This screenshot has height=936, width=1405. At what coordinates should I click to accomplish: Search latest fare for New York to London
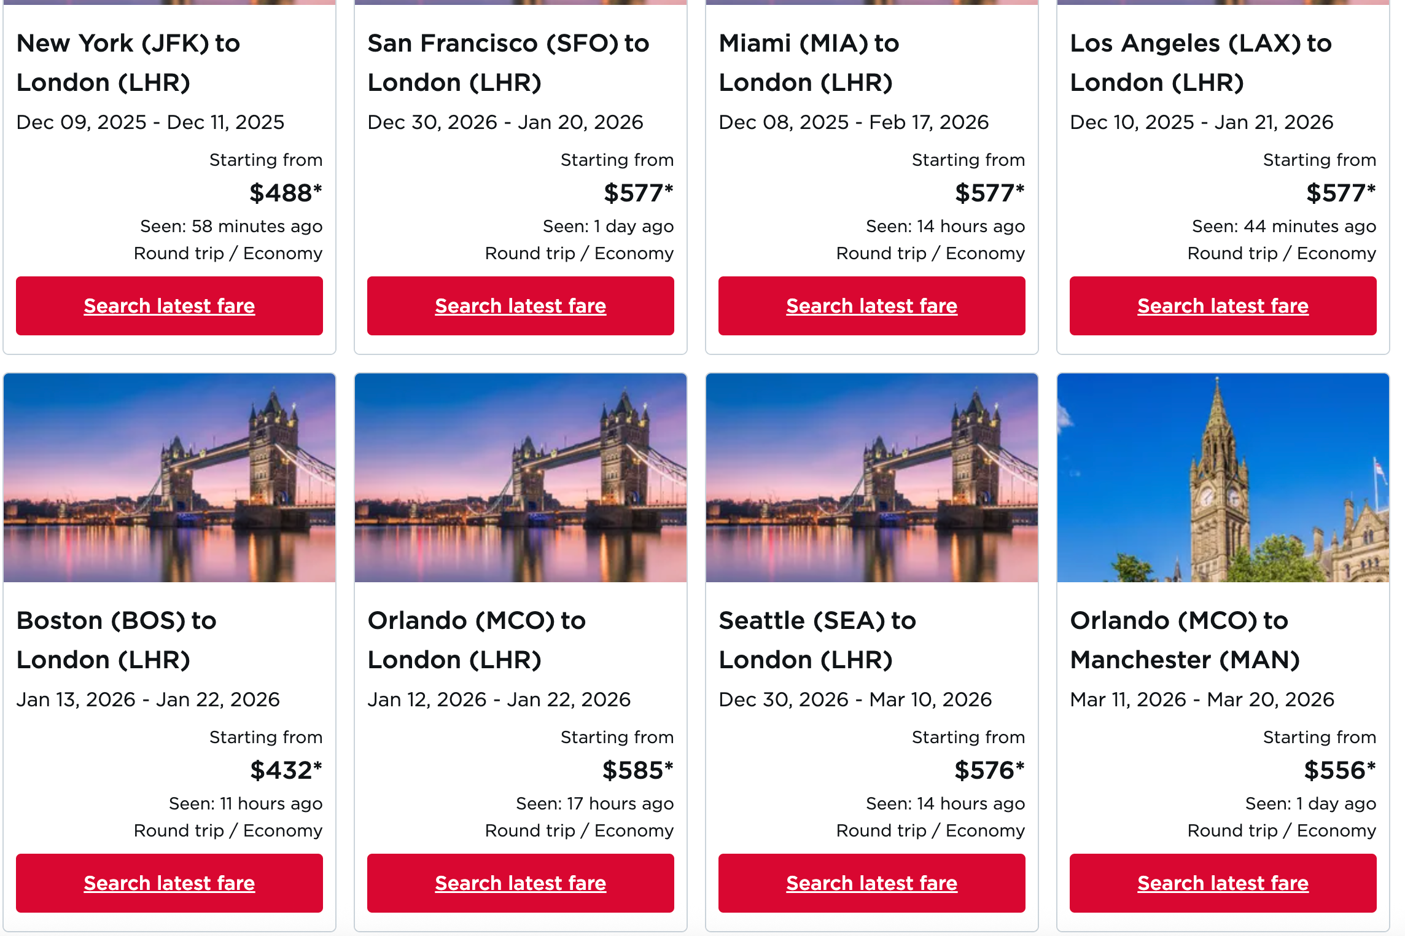tap(169, 305)
